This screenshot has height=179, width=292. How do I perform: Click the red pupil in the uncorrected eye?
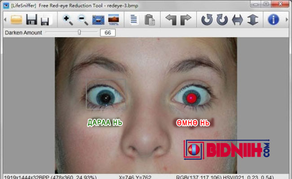tap(192, 98)
